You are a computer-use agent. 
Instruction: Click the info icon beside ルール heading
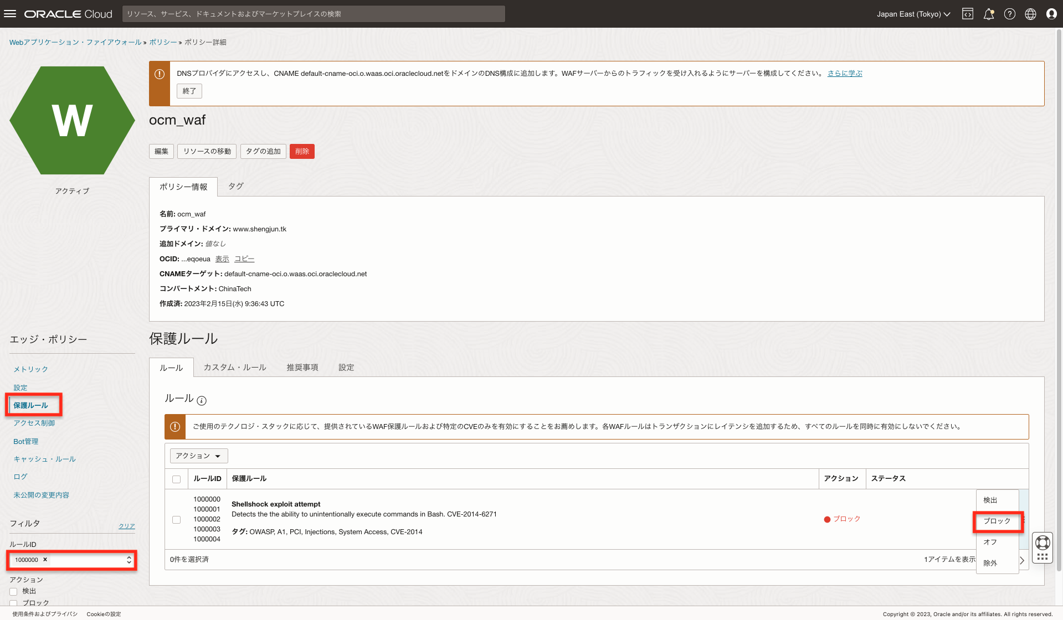pyautogui.click(x=202, y=400)
